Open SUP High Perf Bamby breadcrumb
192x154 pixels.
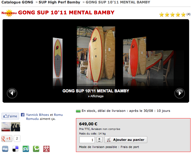tap(59, 2)
